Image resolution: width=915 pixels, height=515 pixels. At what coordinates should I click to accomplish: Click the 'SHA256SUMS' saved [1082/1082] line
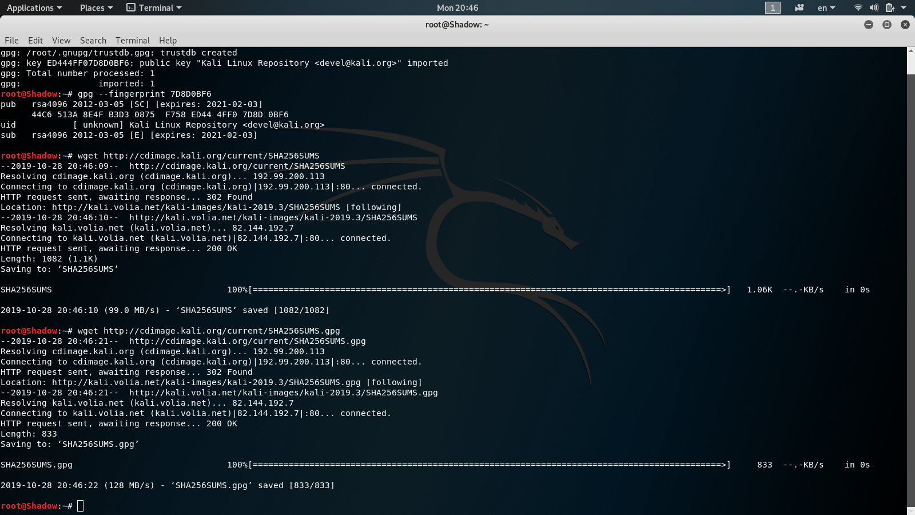165,310
